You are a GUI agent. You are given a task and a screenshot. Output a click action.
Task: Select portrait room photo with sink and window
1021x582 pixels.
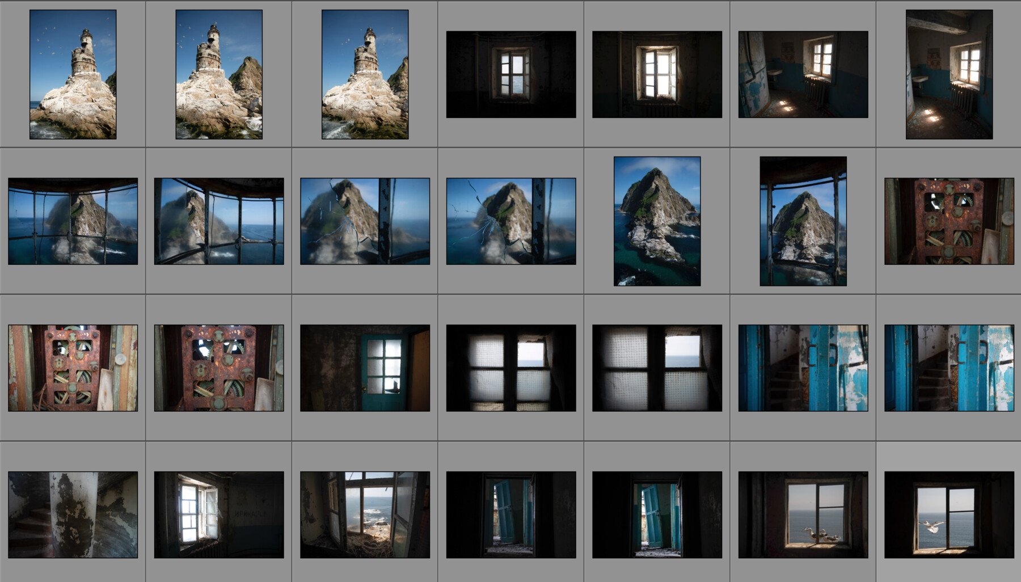(949, 74)
